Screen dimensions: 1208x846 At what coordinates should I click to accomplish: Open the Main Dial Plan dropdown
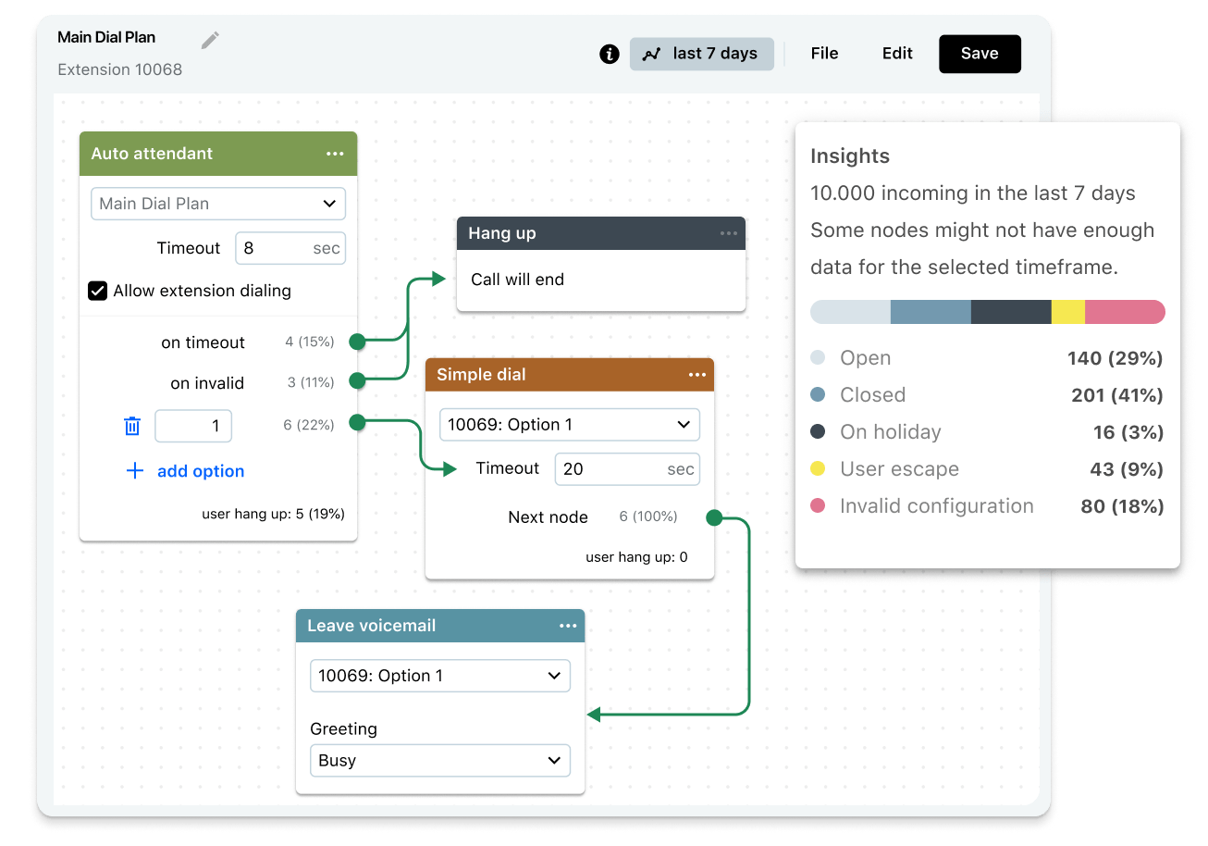(217, 204)
